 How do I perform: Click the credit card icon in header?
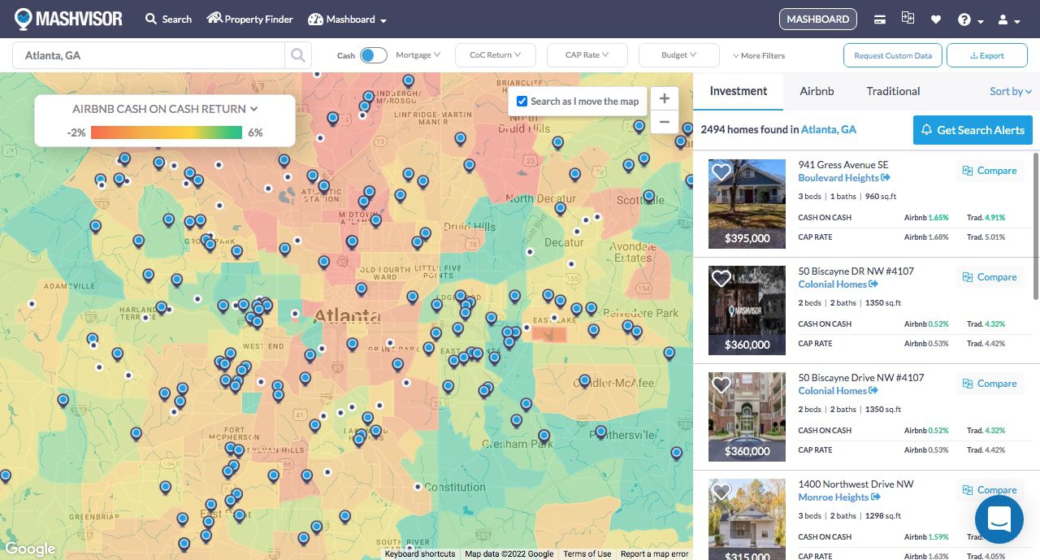tap(880, 20)
